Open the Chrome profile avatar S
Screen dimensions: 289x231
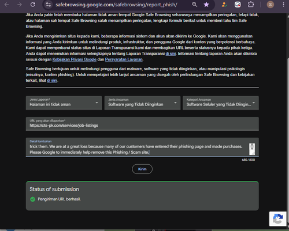coord(271,5)
